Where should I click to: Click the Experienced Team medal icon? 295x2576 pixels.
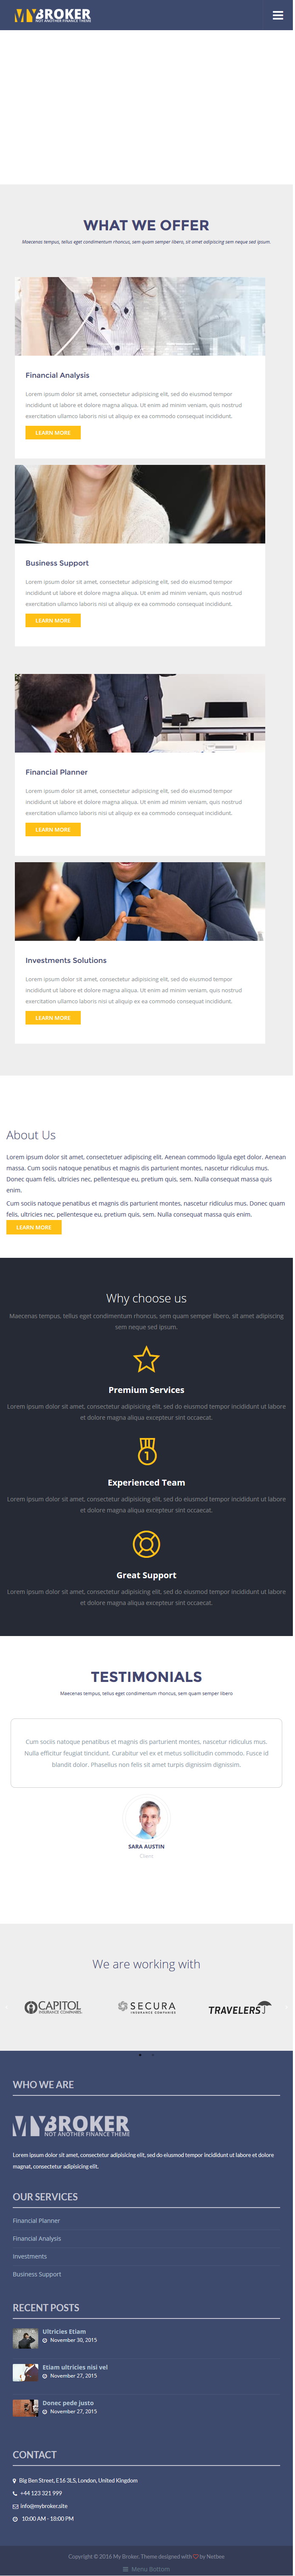click(146, 1451)
